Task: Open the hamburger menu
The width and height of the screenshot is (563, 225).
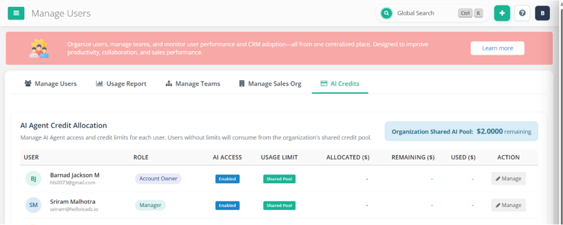Action: pos(16,13)
